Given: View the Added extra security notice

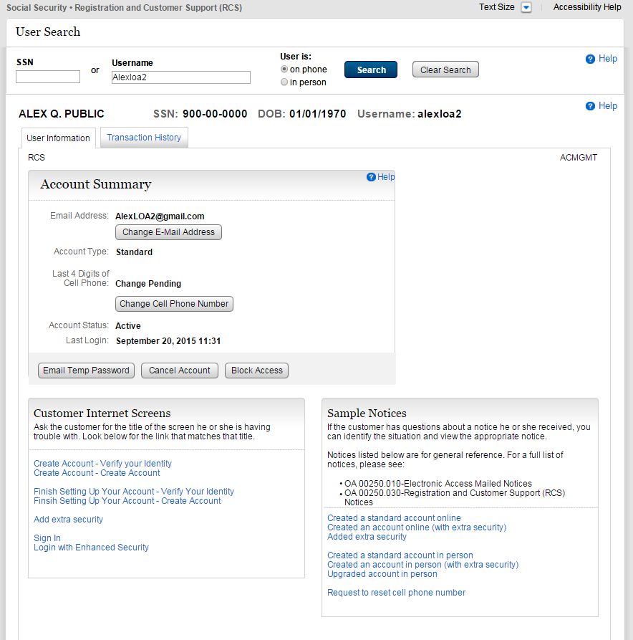Looking at the screenshot, I should (x=367, y=537).
